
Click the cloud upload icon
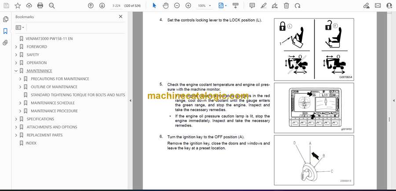point(29,6)
